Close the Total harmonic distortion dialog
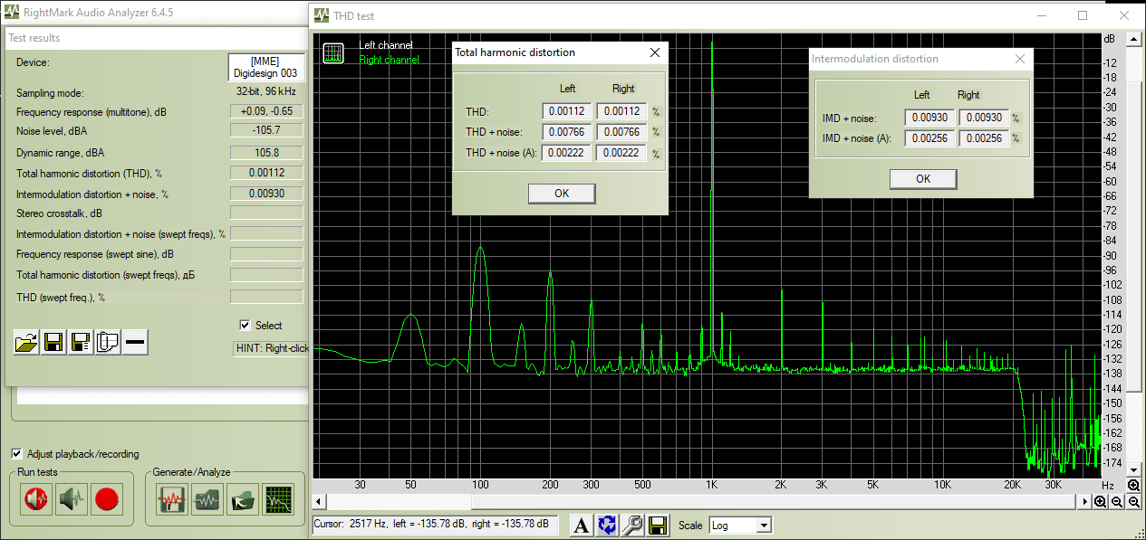 coord(655,52)
